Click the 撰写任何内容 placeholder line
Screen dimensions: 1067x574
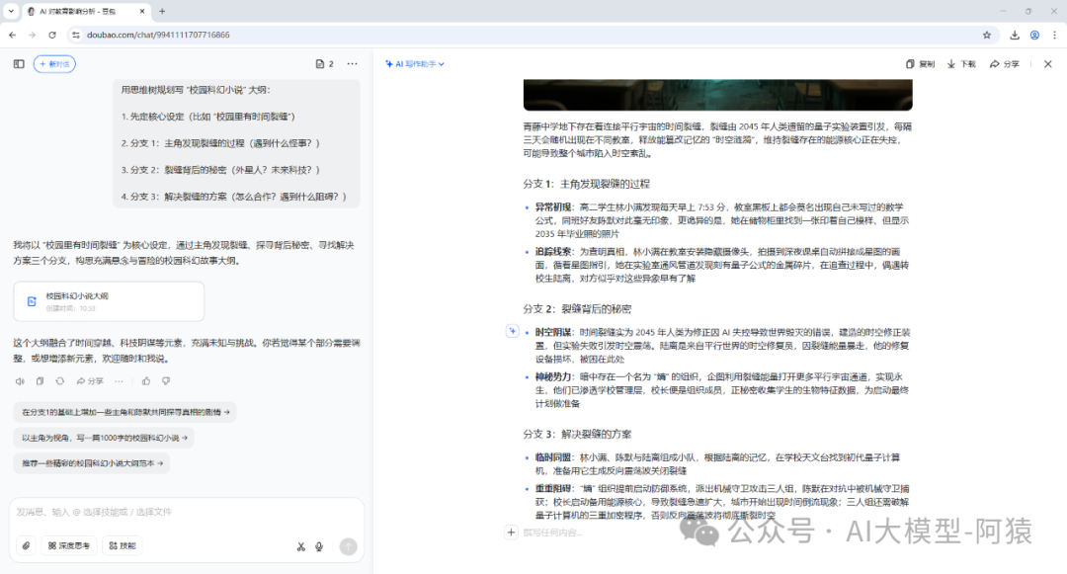552,533
